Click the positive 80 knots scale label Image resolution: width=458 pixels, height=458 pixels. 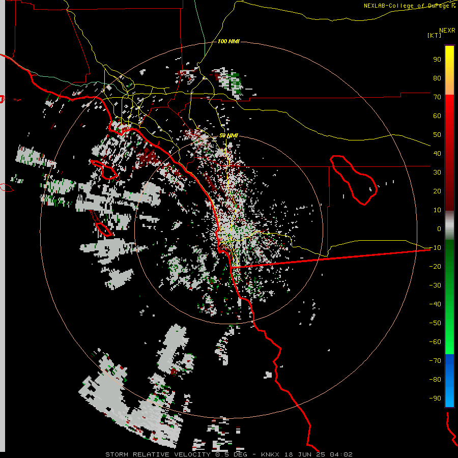[437, 78]
